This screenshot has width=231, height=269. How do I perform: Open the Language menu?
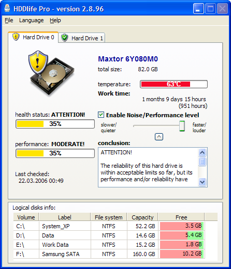click(31, 20)
